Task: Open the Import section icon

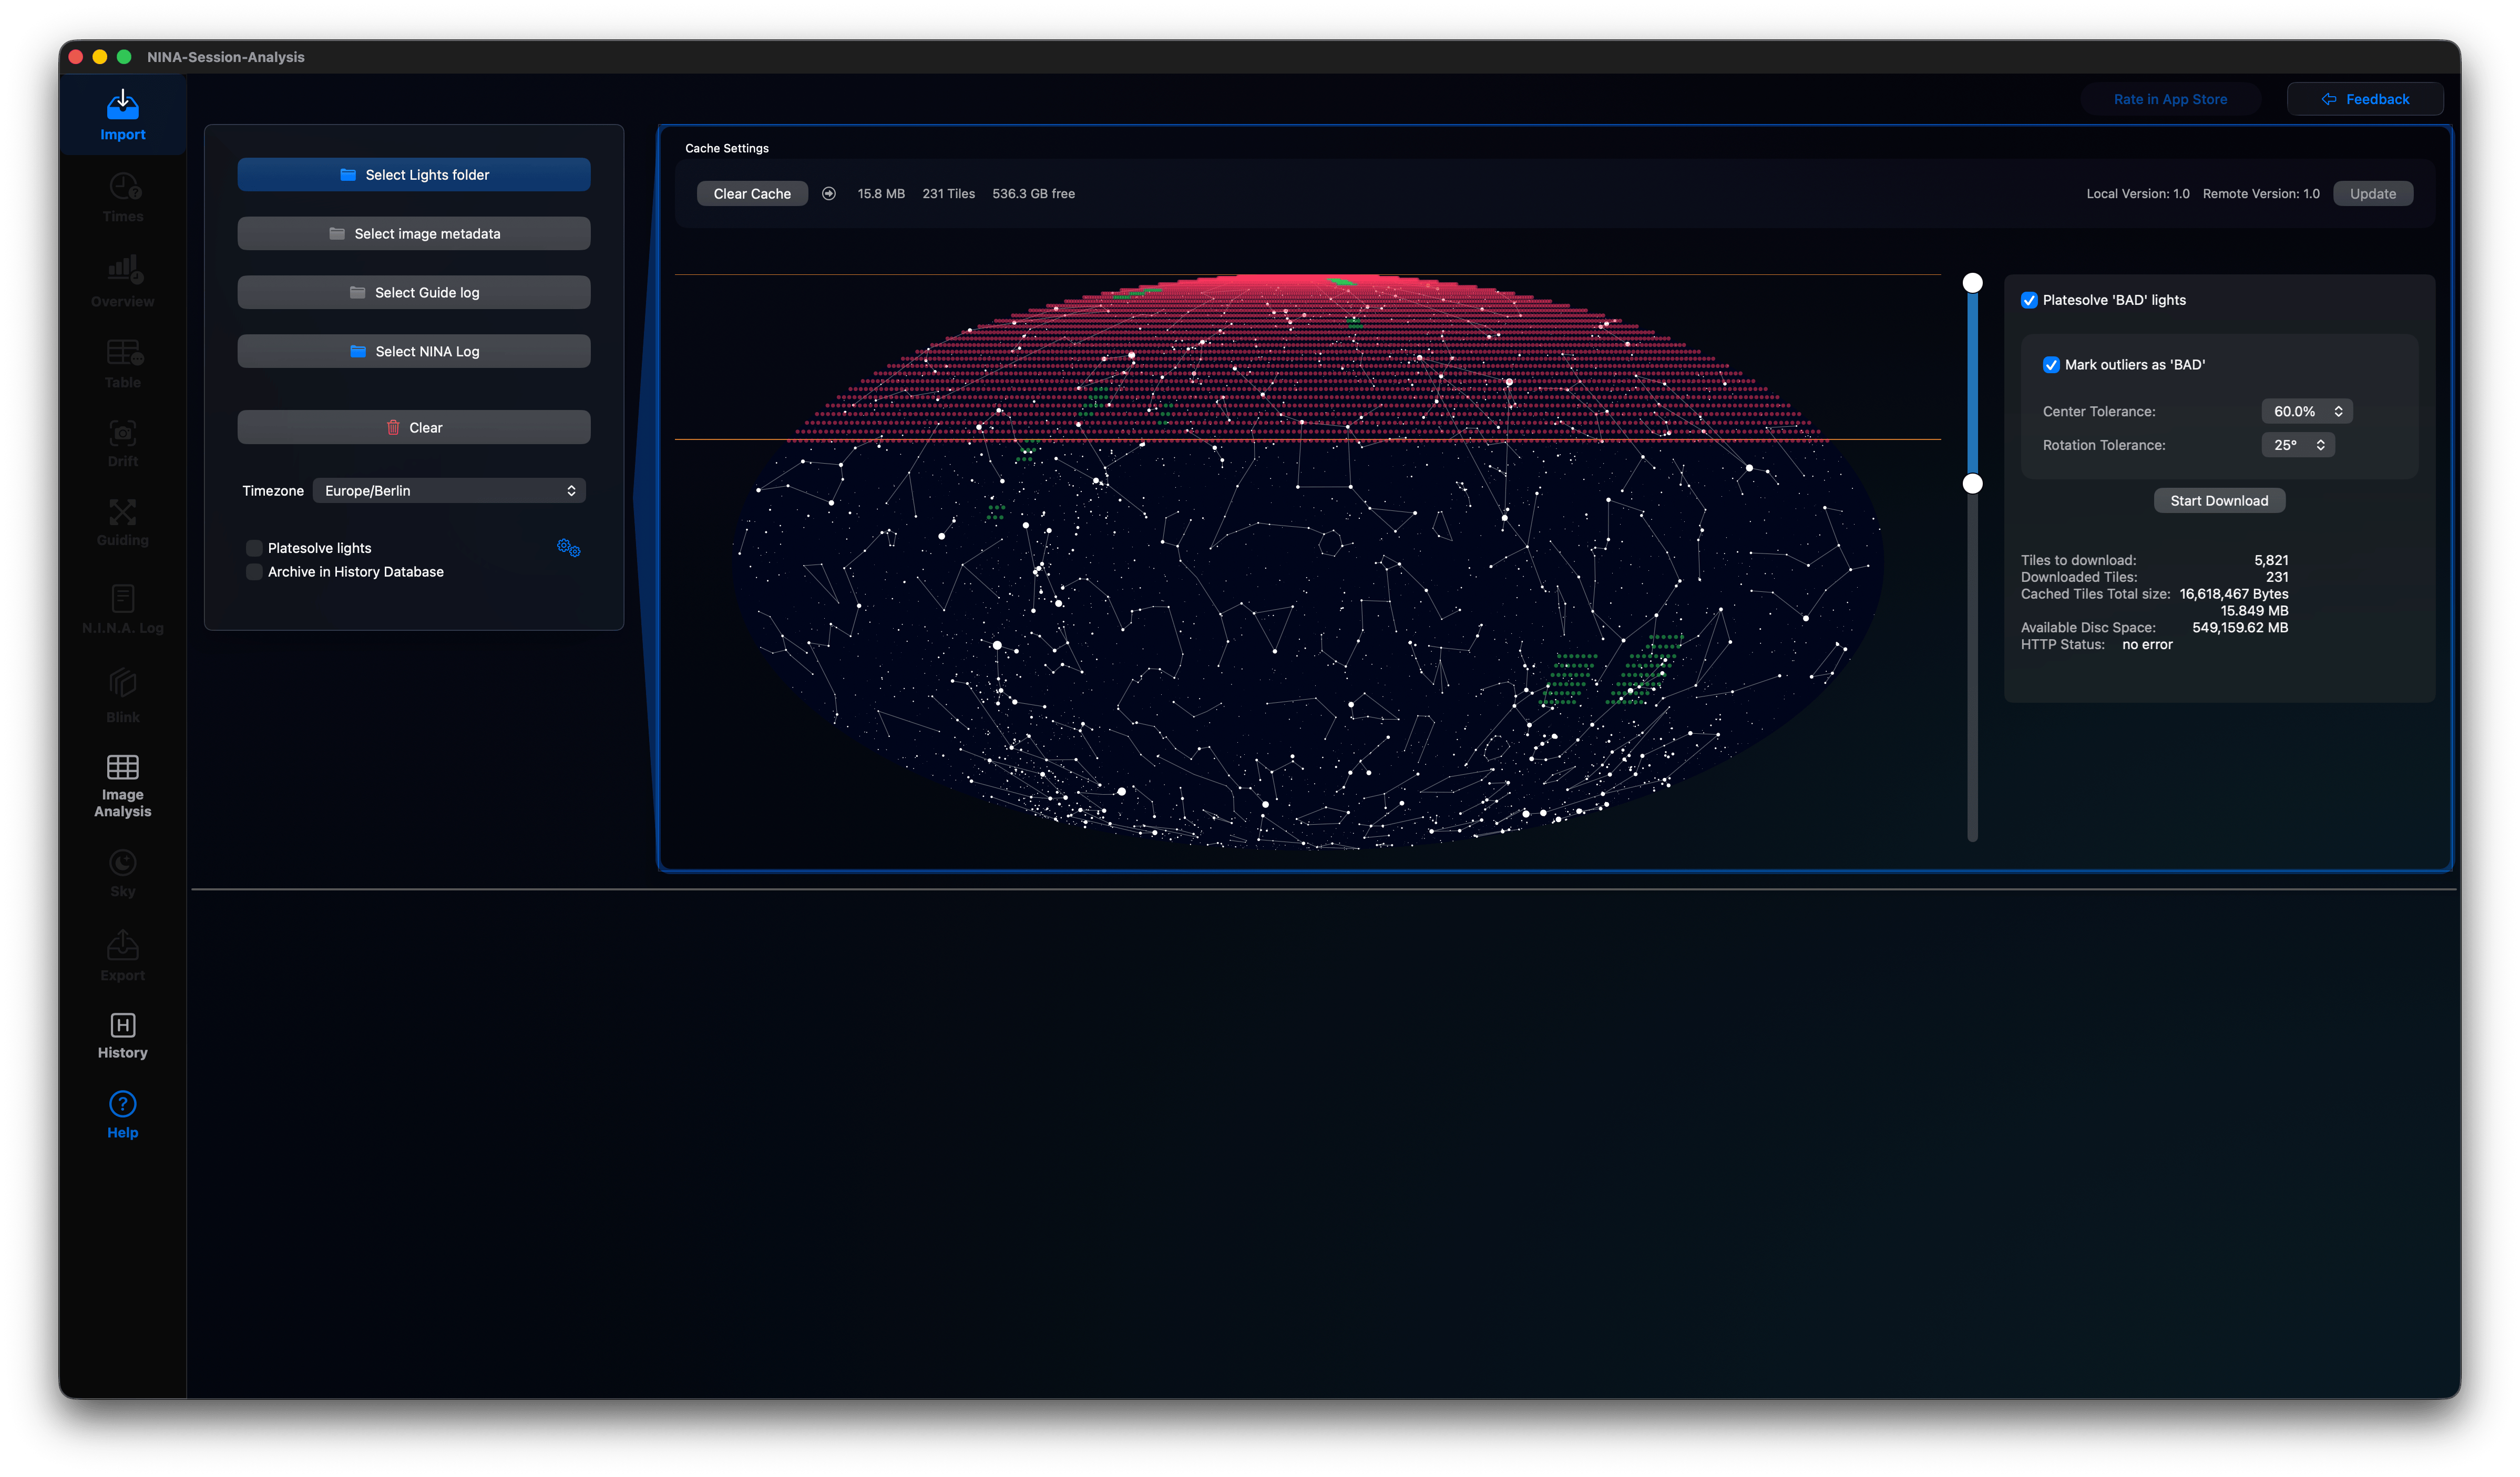Action: click(122, 105)
